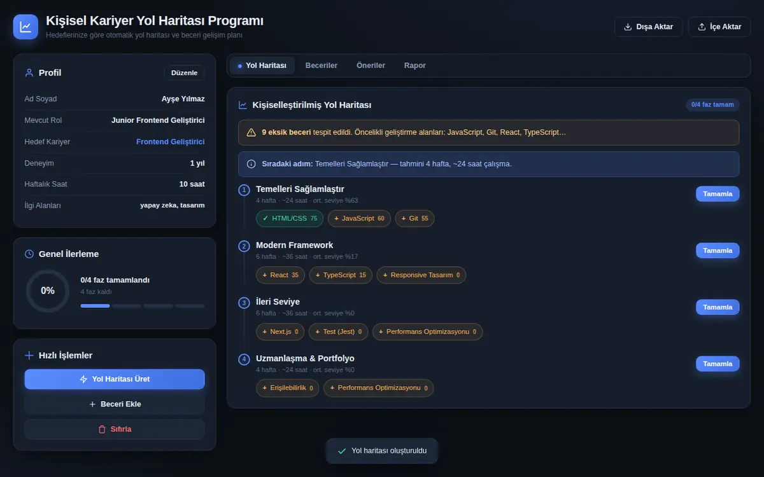Click the Git 55 skill chip
Image resolution: width=764 pixels, height=477 pixels.
coord(414,218)
